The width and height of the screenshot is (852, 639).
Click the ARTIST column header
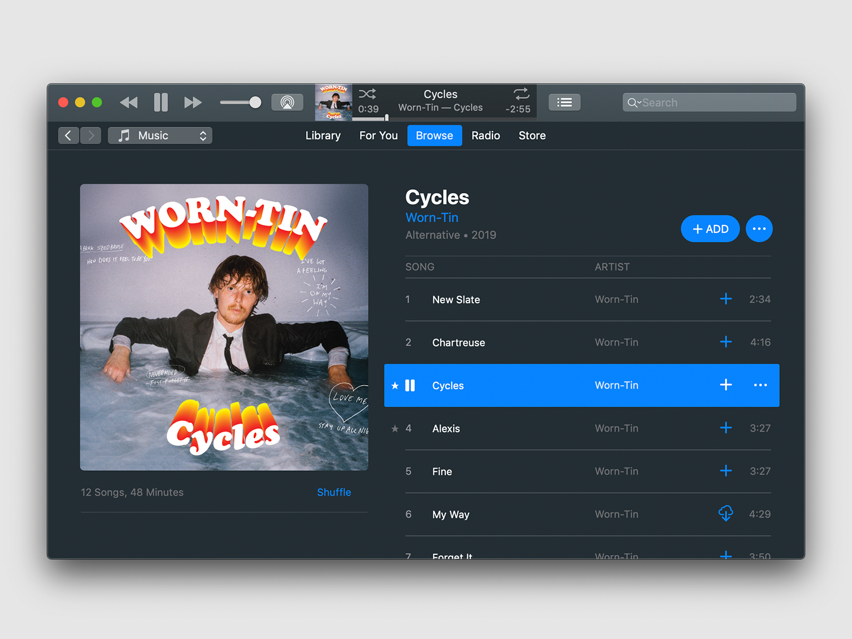[x=612, y=267]
